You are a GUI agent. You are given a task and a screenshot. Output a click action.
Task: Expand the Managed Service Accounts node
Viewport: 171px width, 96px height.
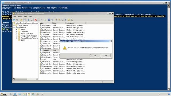[x=17, y=38]
